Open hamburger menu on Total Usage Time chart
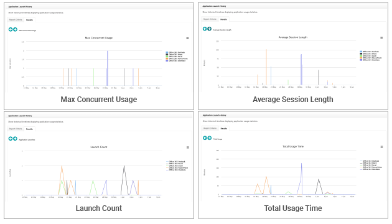 382,147
